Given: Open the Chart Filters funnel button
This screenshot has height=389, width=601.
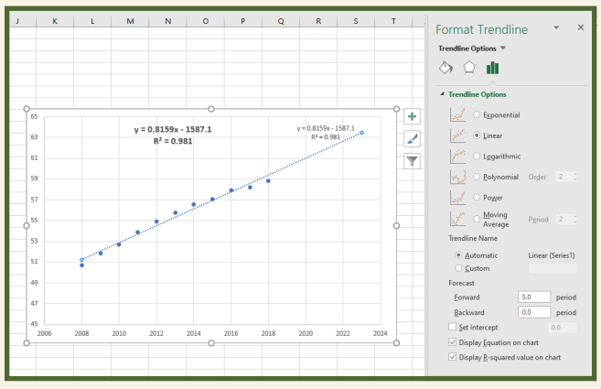Looking at the screenshot, I should point(412,160).
